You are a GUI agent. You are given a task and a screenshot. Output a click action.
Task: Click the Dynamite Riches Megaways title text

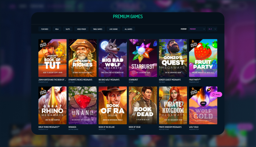(x=80, y=80)
